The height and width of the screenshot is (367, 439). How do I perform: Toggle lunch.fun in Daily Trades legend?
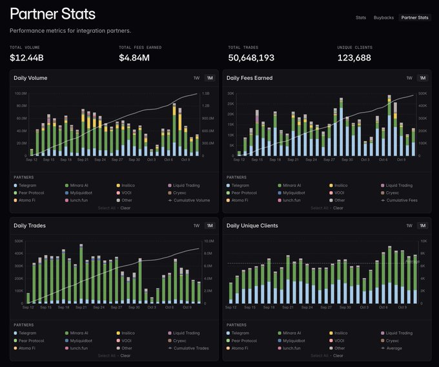click(76, 348)
